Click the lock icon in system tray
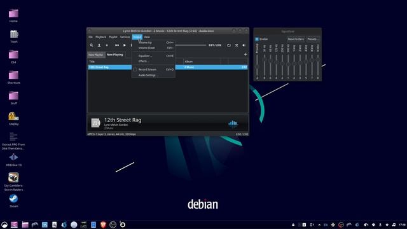Viewport: 407px width, 229px height. point(293,225)
